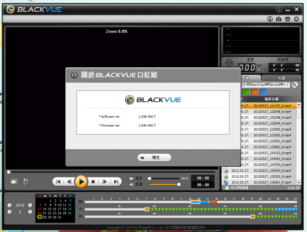Close the BlackVue window
This screenshot has width=307, height=232.
coord(296,9)
